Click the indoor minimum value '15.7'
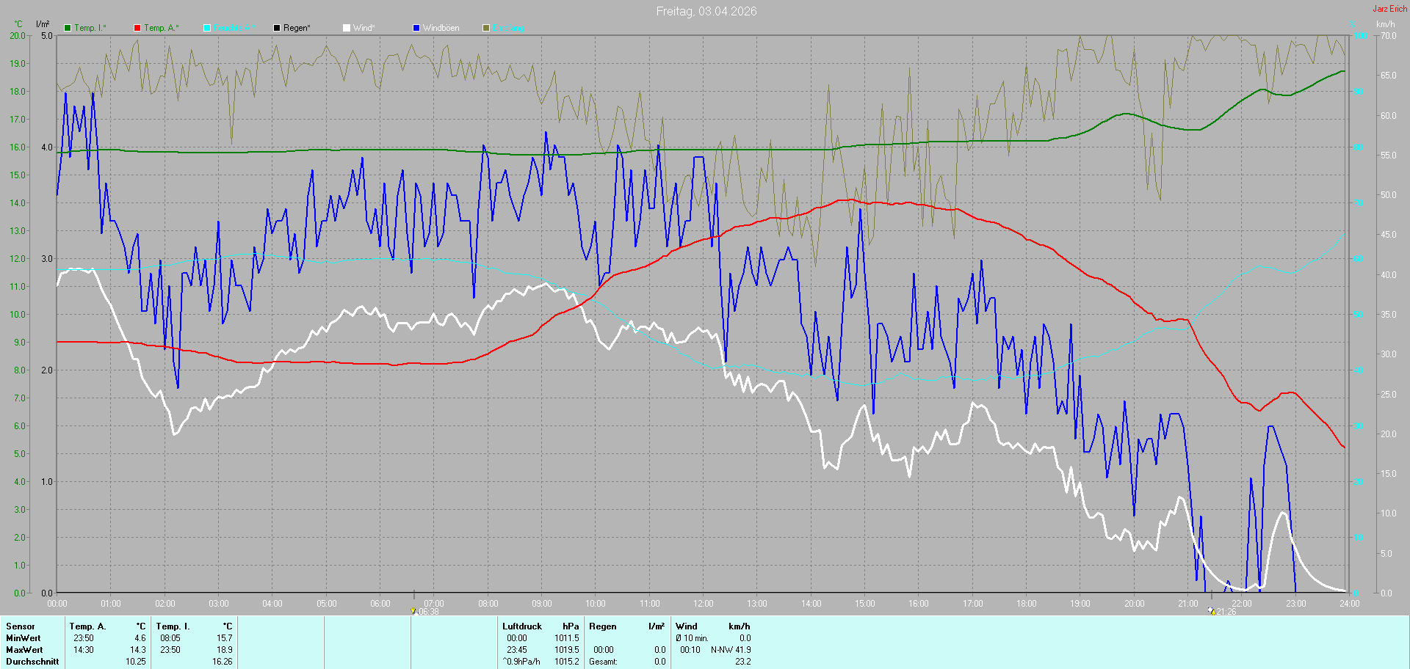 pyautogui.click(x=225, y=638)
